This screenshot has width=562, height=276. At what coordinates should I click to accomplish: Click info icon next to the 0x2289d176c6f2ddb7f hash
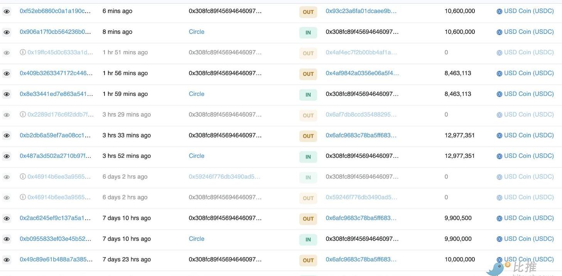tap(23, 114)
